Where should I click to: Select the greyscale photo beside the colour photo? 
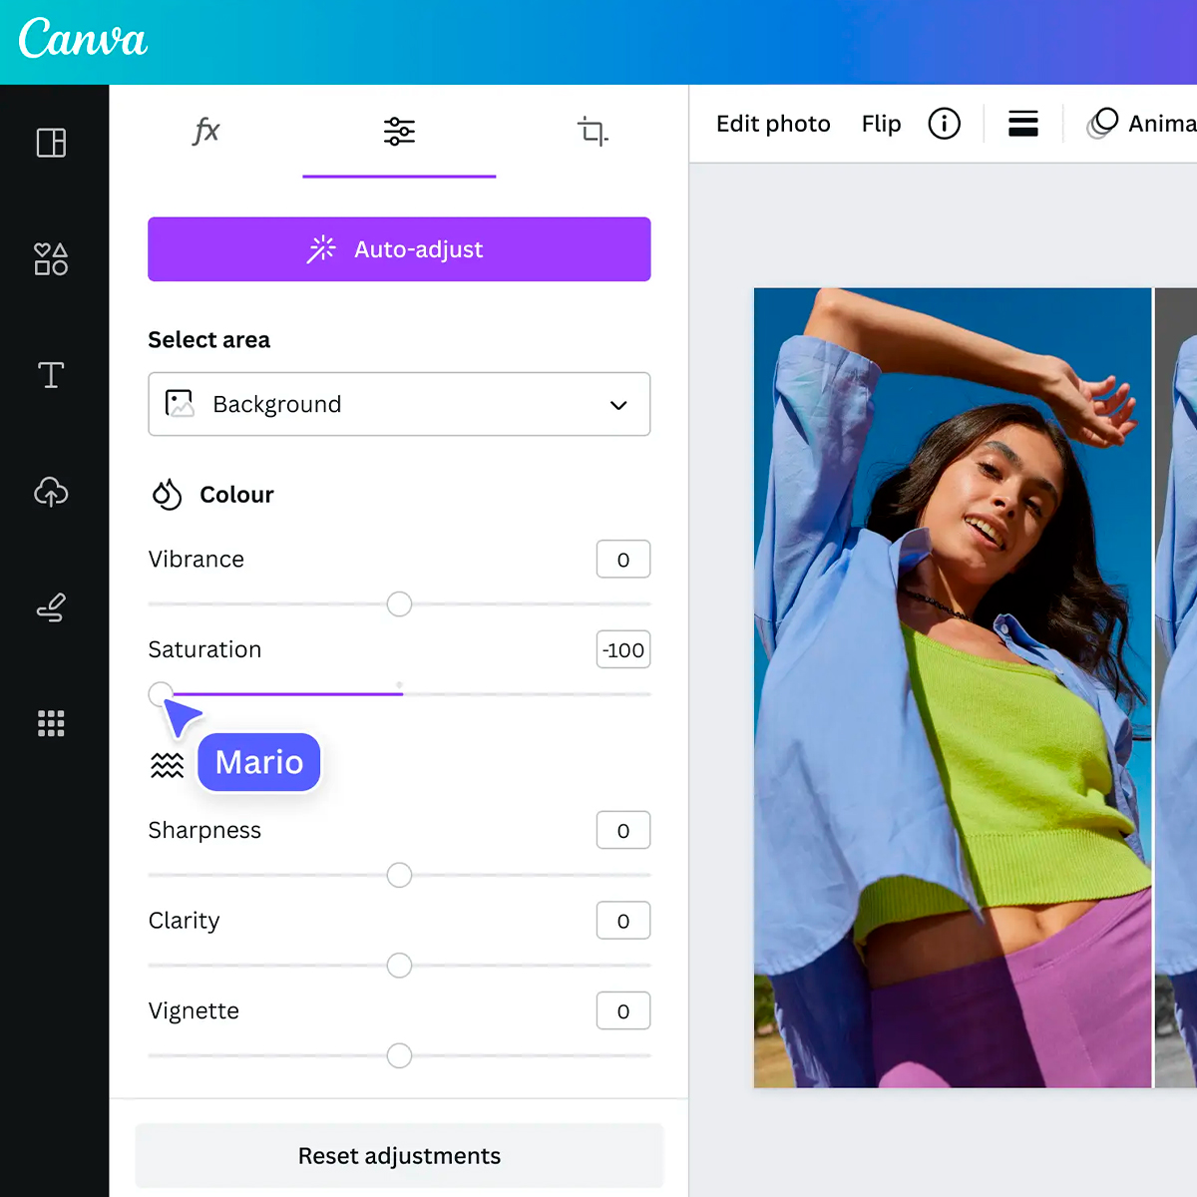click(1176, 688)
